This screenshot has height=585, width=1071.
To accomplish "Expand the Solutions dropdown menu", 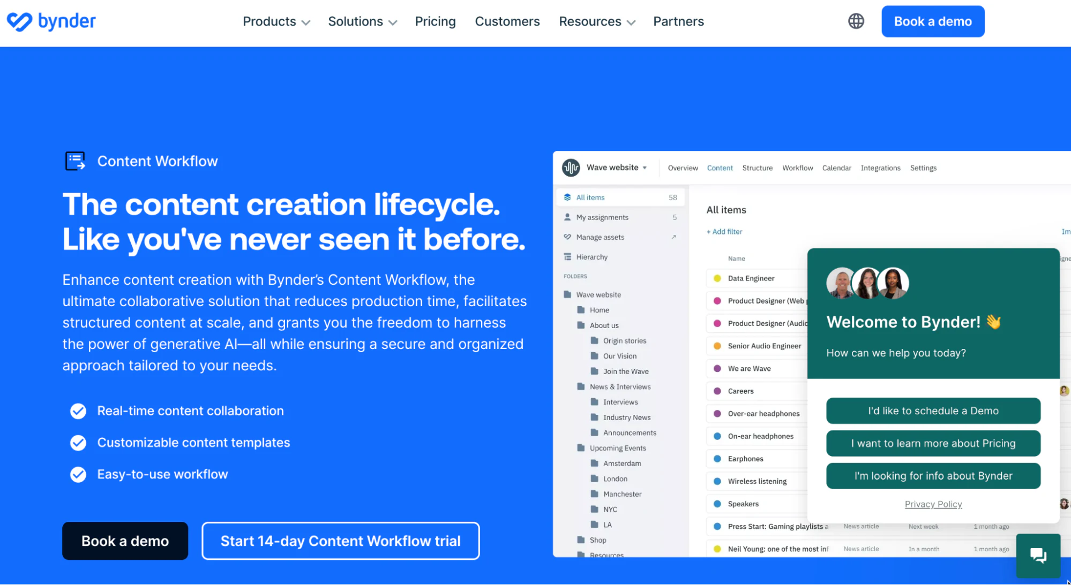I will [x=363, y=21].
